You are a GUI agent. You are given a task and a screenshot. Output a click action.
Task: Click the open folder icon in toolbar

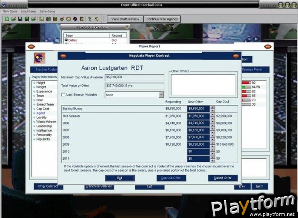[14, 19]
